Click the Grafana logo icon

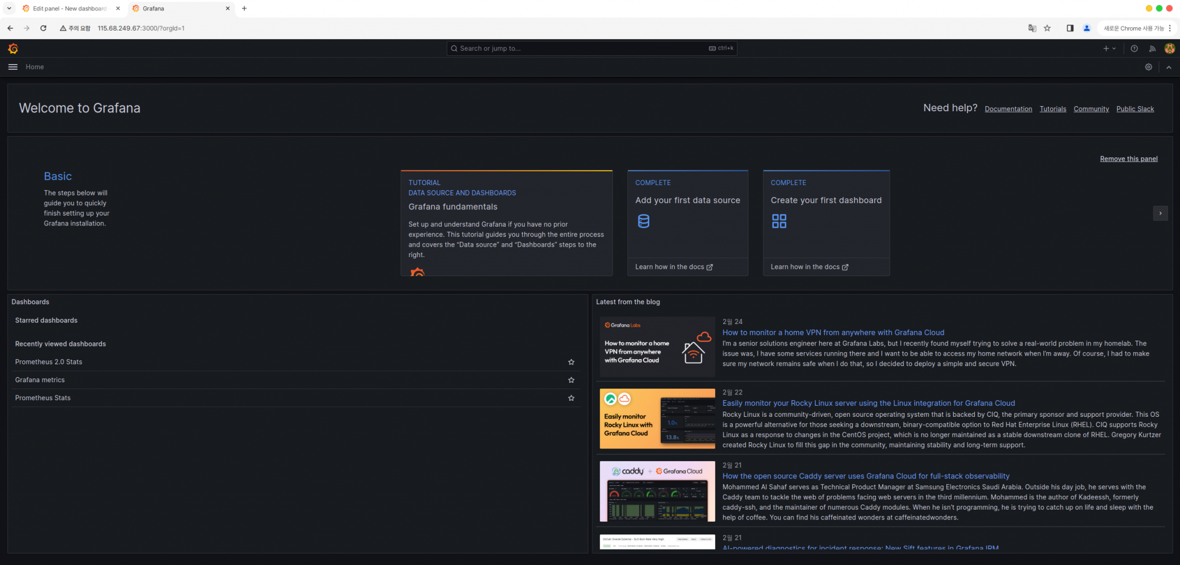(13, 48)
